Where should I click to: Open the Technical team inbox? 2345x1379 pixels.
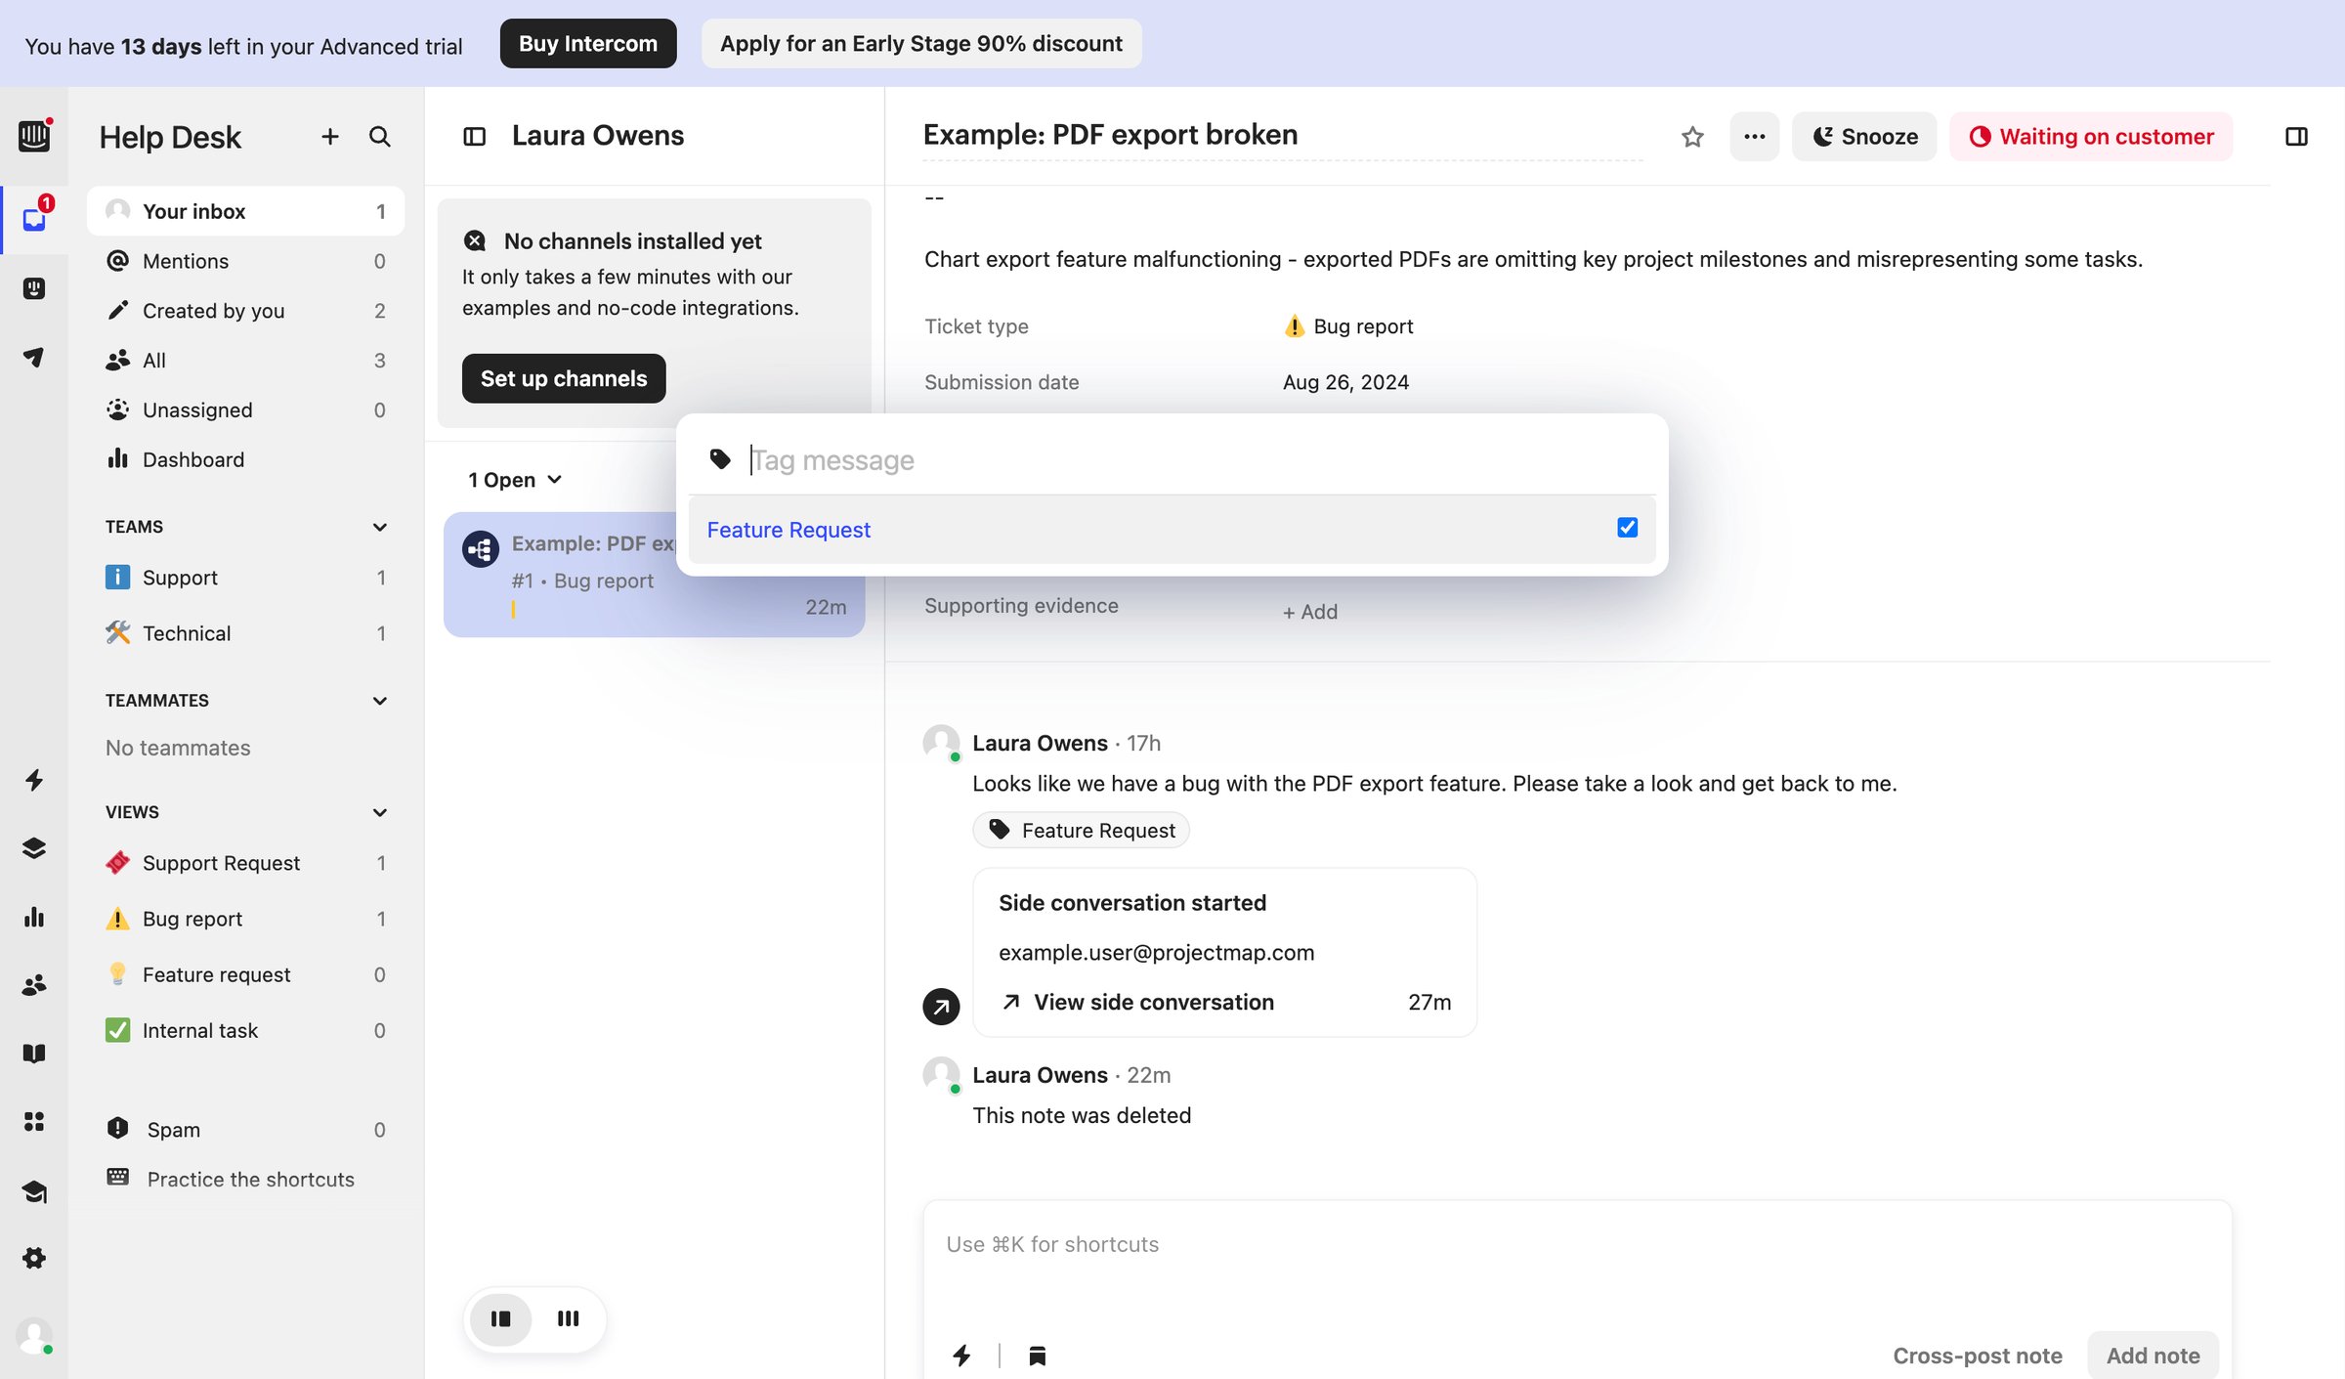click(245, 633)
